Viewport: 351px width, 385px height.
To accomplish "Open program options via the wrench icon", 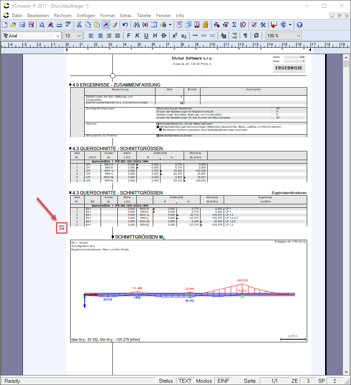I will tap(263, 24).
